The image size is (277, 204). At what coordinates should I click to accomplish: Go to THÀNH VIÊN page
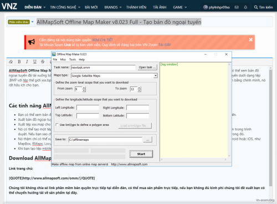pos(136,7)
